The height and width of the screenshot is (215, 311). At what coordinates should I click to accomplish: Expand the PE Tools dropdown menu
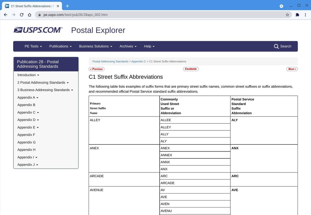33,46
